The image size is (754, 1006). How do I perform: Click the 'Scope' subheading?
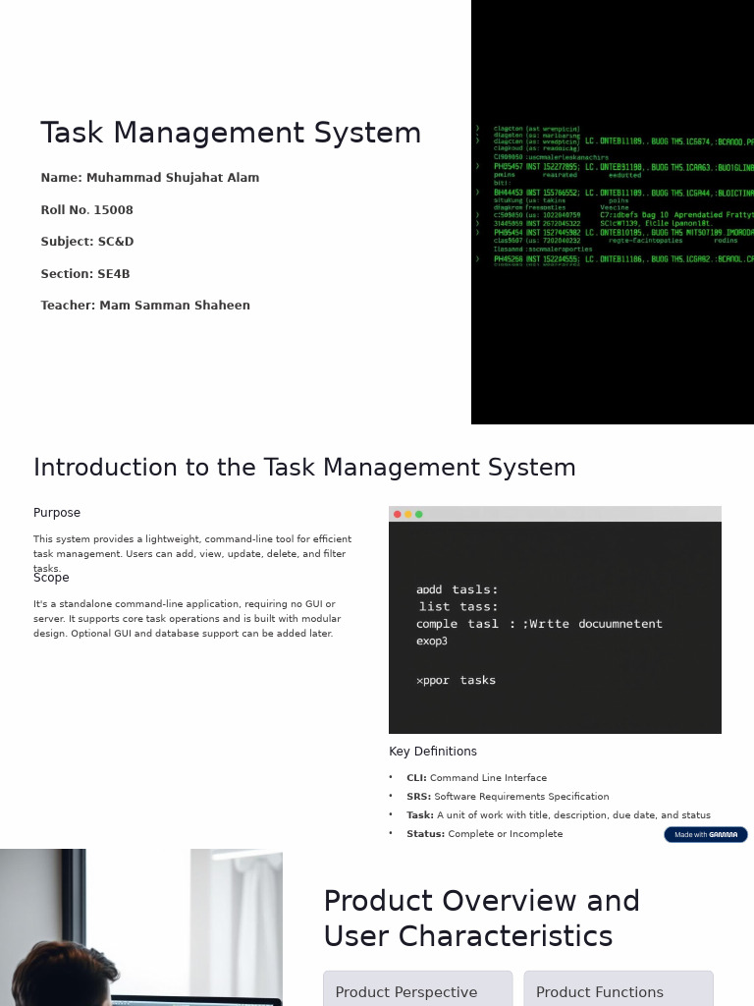pos(51,578)
